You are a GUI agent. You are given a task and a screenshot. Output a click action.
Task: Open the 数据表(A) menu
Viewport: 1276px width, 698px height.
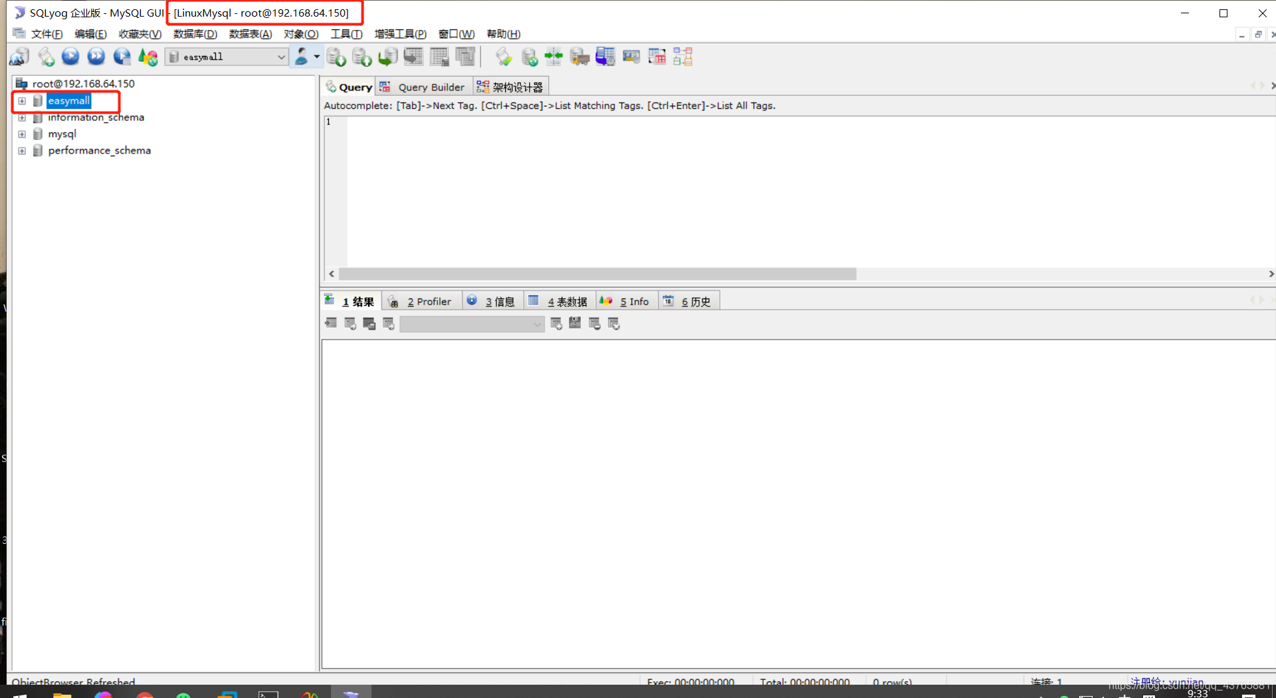coord(251,34)
